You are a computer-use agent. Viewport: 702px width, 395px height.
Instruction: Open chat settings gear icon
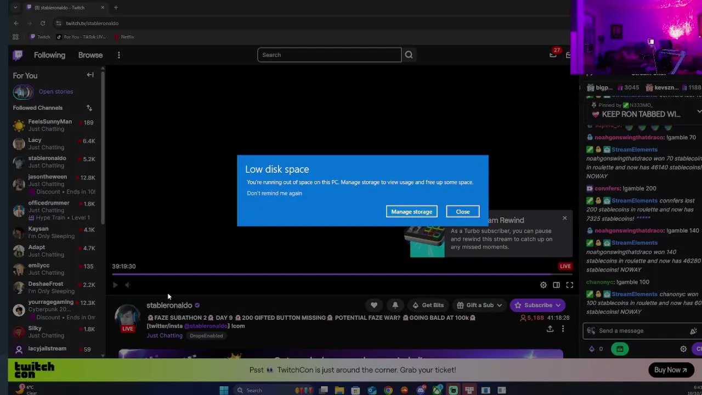(683, 349)
